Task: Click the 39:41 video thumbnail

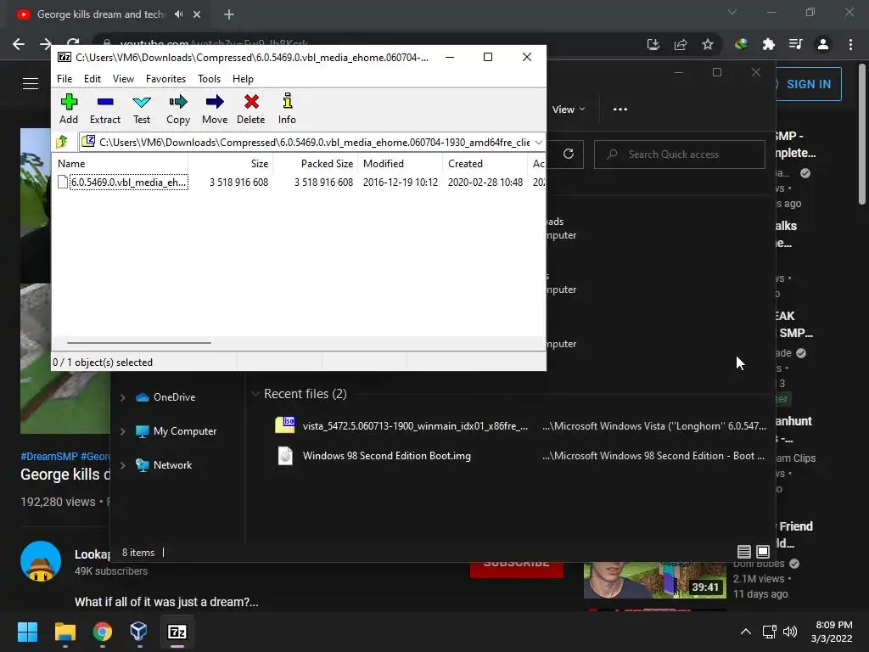Action: (x=655, y=580)
